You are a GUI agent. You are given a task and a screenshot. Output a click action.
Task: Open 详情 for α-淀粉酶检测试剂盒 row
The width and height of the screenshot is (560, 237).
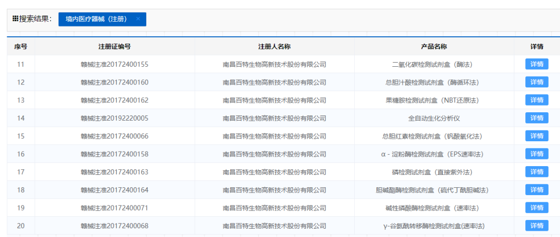click(x=537, y=154)
